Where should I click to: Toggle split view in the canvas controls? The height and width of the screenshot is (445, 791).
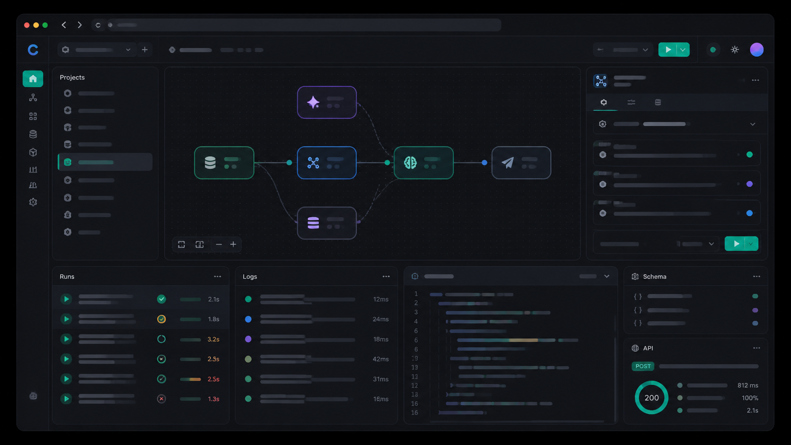pos(200,244)
